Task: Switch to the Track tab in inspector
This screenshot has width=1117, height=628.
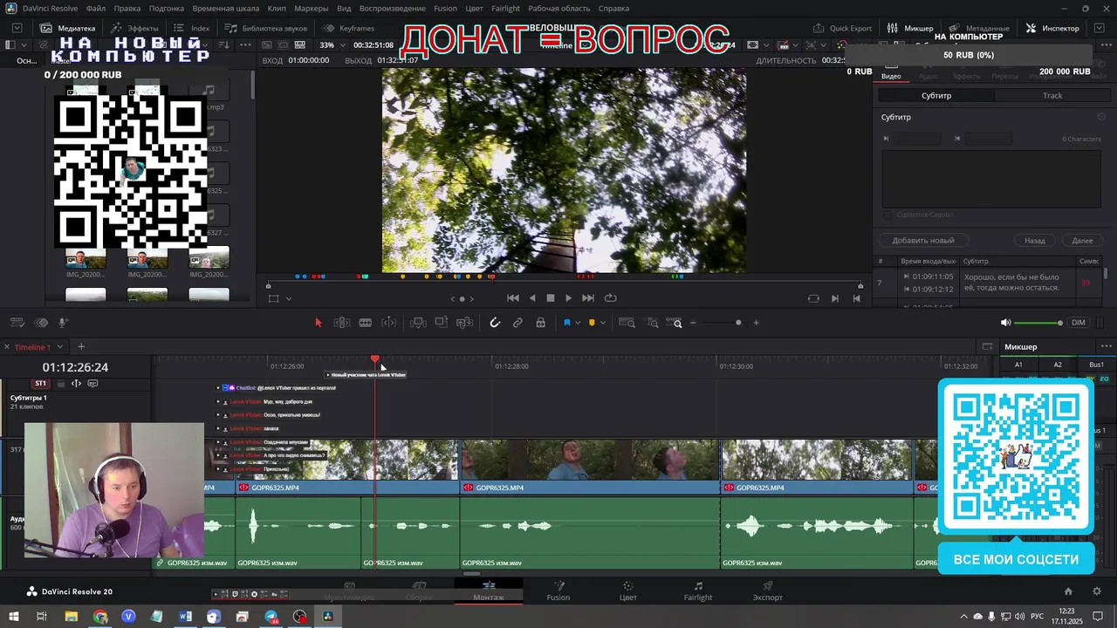Action: pyautogui.click(x=1052, y=96)
